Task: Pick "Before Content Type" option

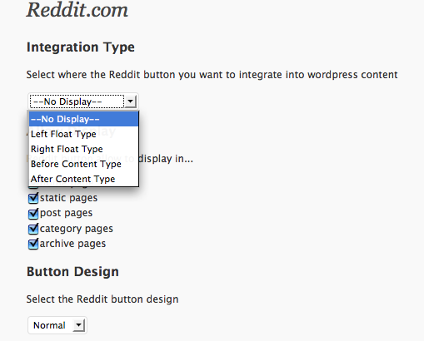Action: [83, 164]
